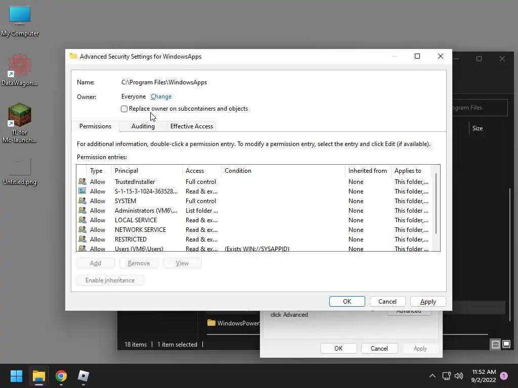The height and width of the screenshot is (388, 518).
Task: Click the LOCAL SERVICE row user icon
Action: pyautogui.click(x=82, y=220)
